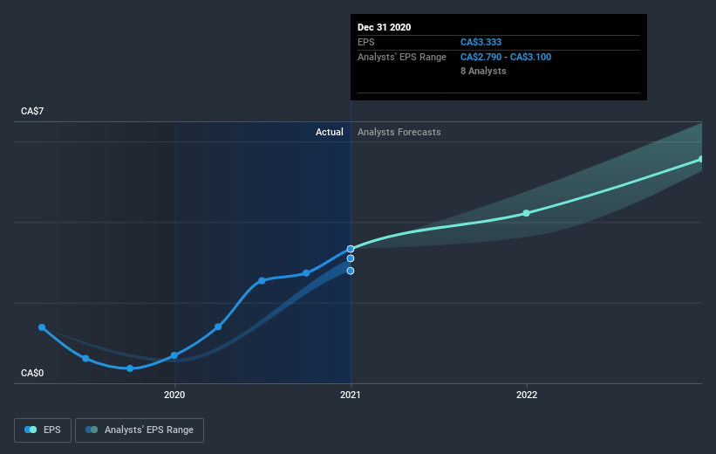This screenshot has height=454, width=716.
Task: Click the 8 Analysts text in tooltip
Action: [x=483, y=71]
